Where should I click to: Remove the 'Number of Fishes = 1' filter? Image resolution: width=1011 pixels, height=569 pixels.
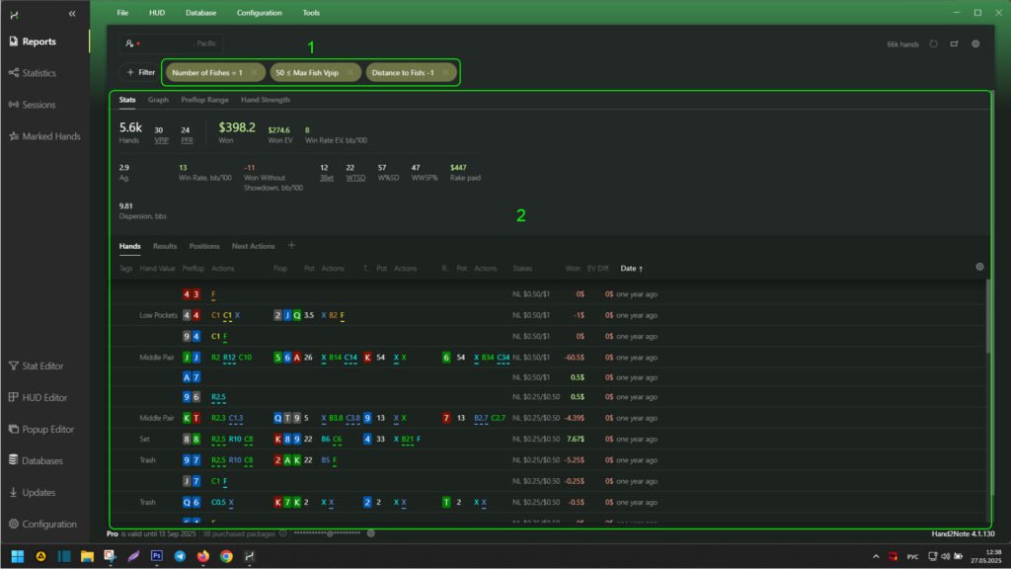coord(254,72)
